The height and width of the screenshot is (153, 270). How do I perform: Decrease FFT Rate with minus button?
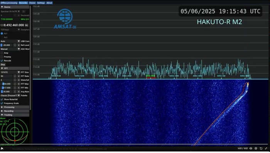pyautogui.click(x=15, y=76)
